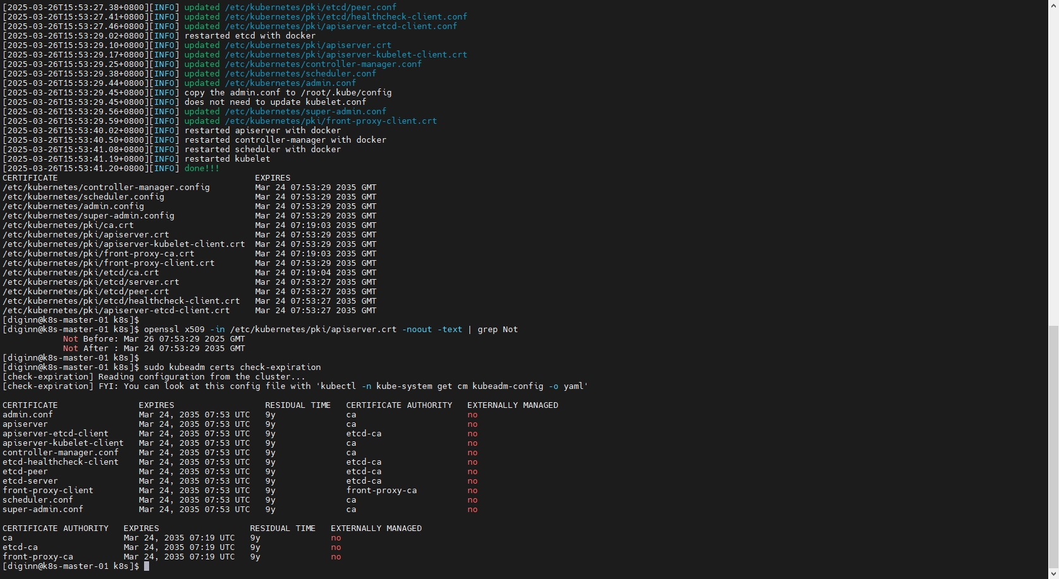Click the scrollbar down arrow
The height and width of the screenshot is (579, 1059).
[1053, 574]
